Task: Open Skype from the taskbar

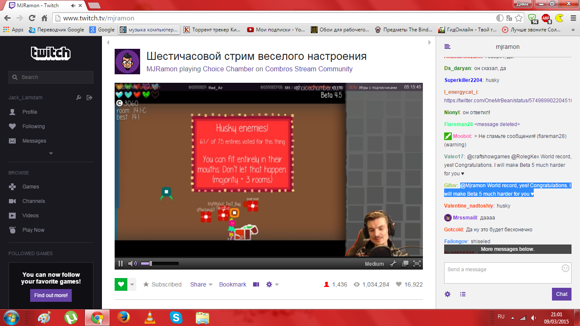Action: coord(176,318)
